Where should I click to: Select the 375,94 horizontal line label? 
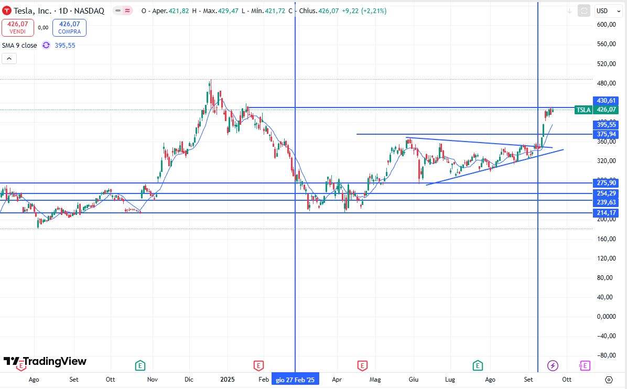[606, 134]
